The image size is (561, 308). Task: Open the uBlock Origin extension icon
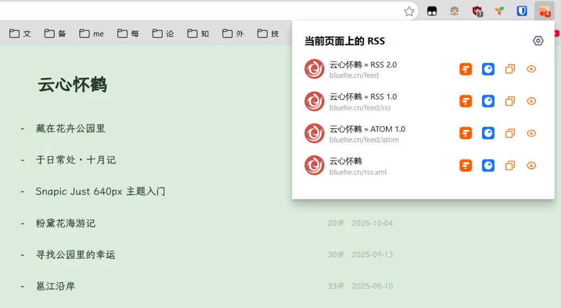click(x=477, y=11)
